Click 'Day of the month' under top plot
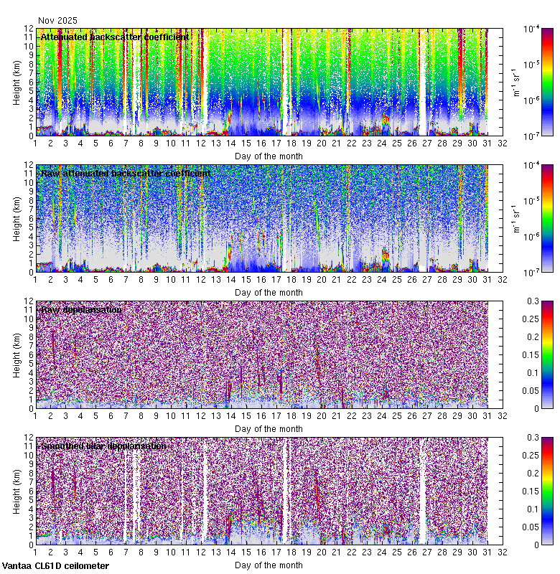The width and height of the screenshot is (560, 574). click(269, 156)
